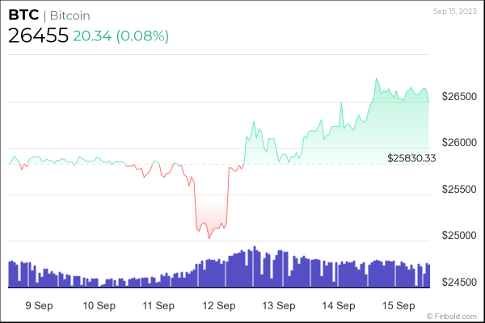Select 12 Sep on the time axis
This screenshot has height=323, width=485.
pos(219,306)
